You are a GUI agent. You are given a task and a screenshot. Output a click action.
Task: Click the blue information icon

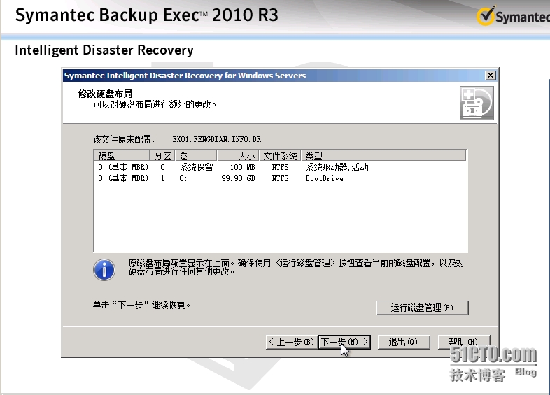(x=104, y=270)
